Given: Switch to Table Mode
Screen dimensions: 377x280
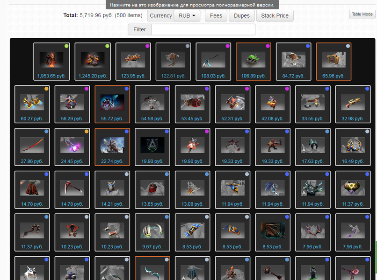Looking at the screenshot, I should 362,14.
